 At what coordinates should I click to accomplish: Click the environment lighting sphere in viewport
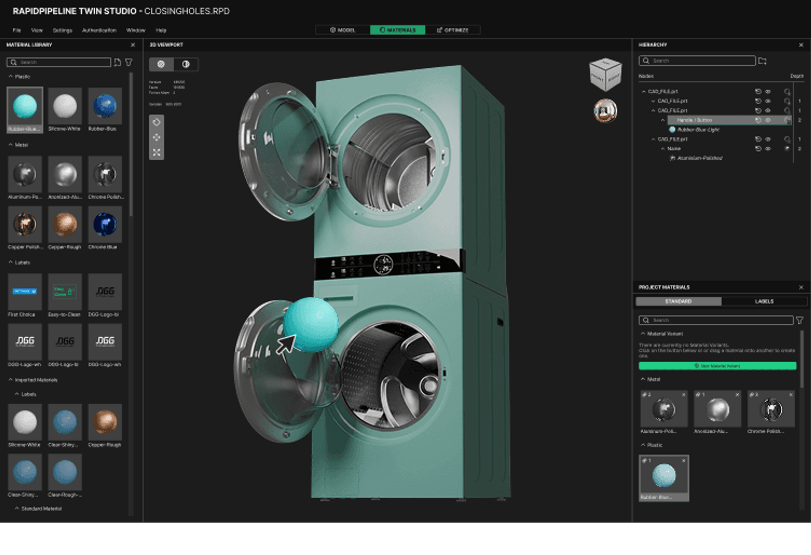[605, 111]
